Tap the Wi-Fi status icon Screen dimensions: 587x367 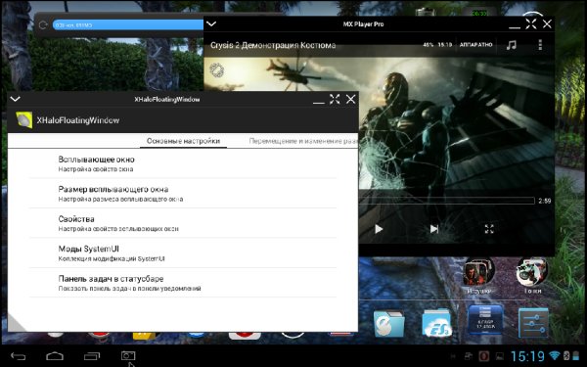[x=556, y=355]
